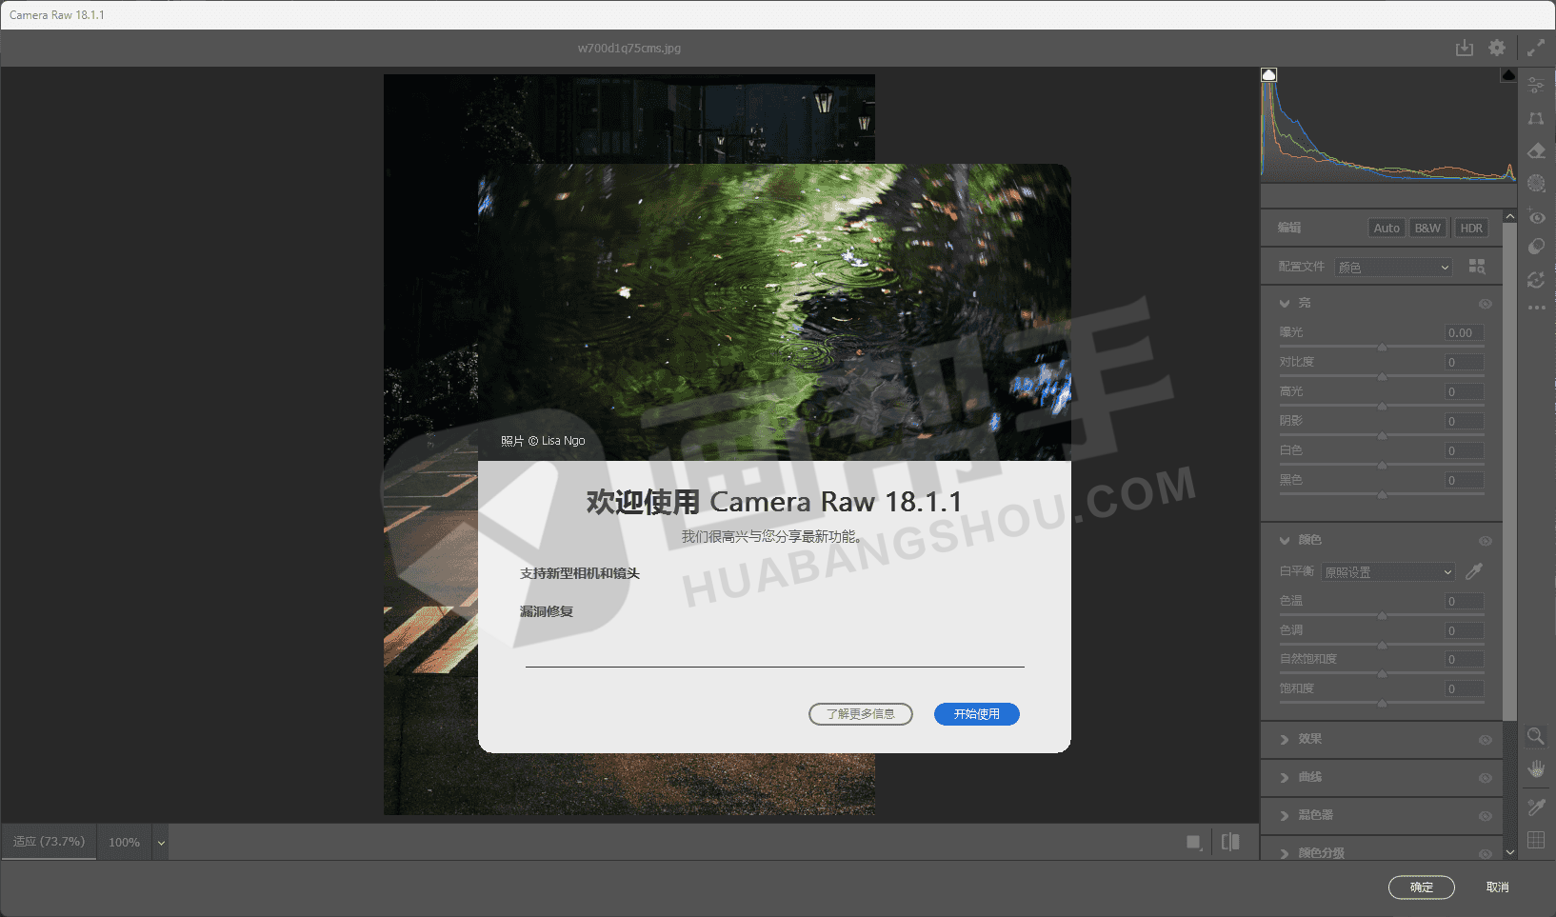Toggle highlight clipping warning in histogram

pos(1508,75)
